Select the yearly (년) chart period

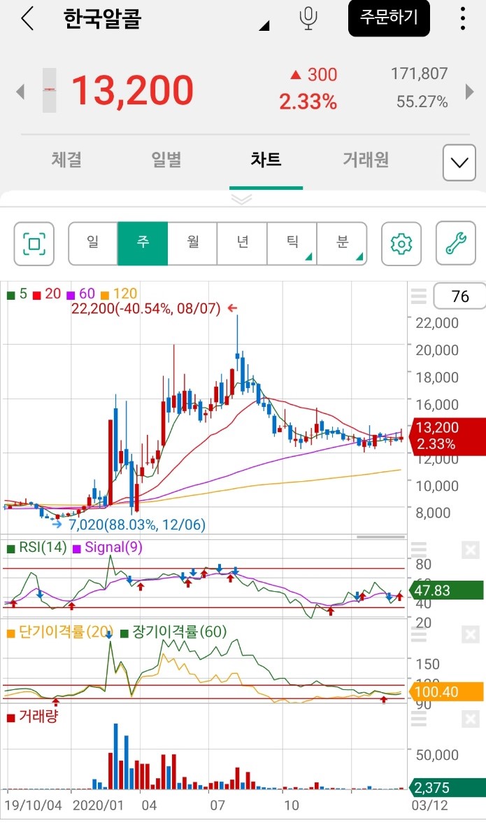pyautogui.click(x=242, y=244)
